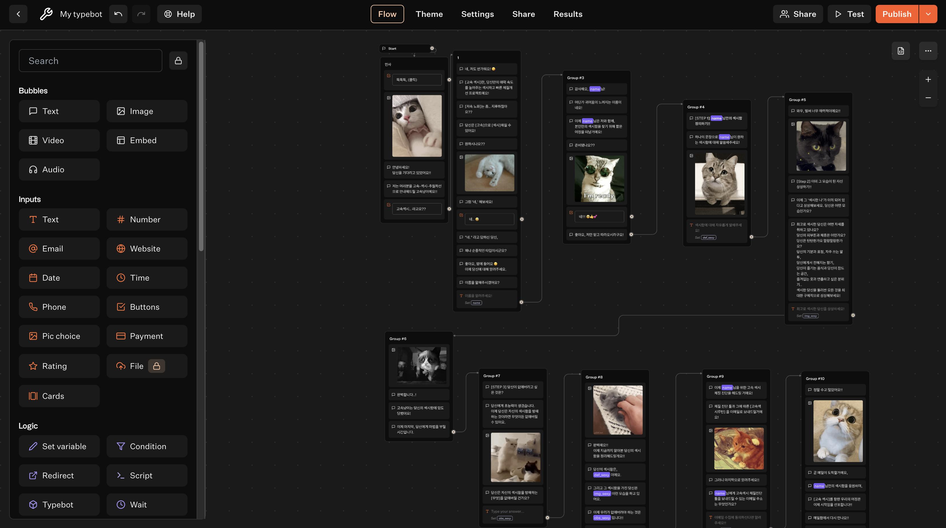The height and width of the screenshot is (528, 946).
Task: Click the Help button
Action: tap(179, 14)
